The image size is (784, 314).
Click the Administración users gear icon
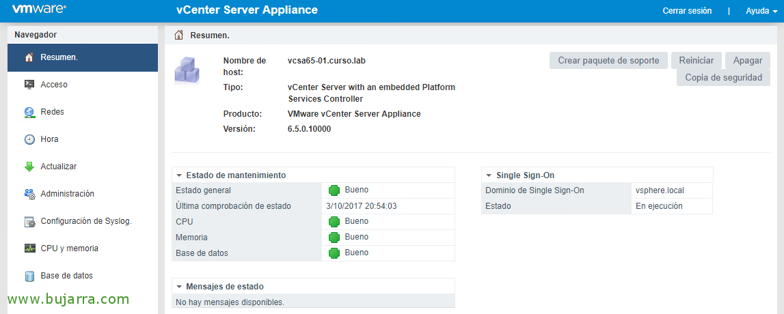(x=29, y=194)
